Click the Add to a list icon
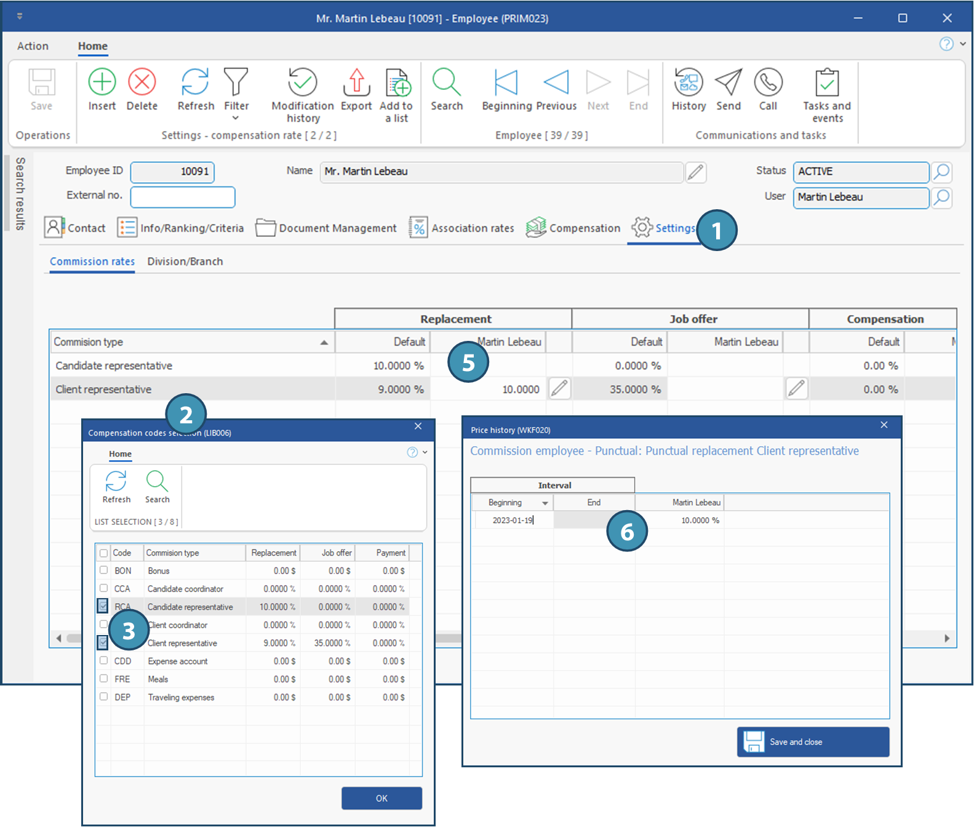 [397, 82]
